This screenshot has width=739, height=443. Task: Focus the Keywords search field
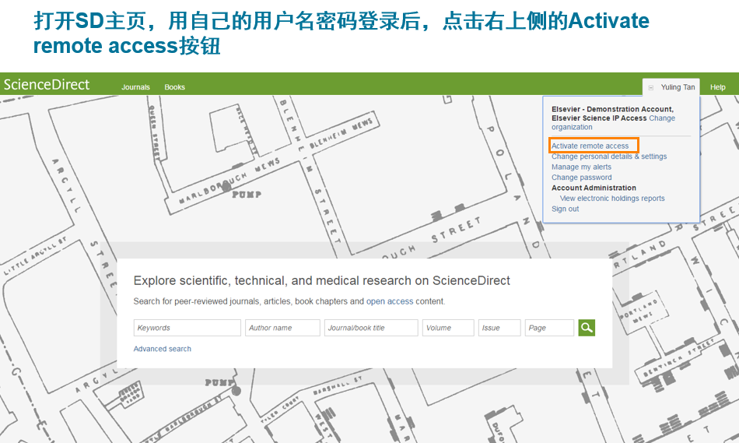(x=187, y=328)
